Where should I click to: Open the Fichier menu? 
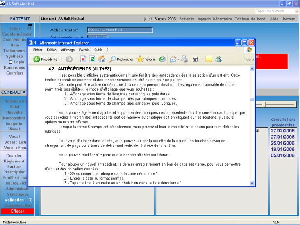tap(37, 50)
